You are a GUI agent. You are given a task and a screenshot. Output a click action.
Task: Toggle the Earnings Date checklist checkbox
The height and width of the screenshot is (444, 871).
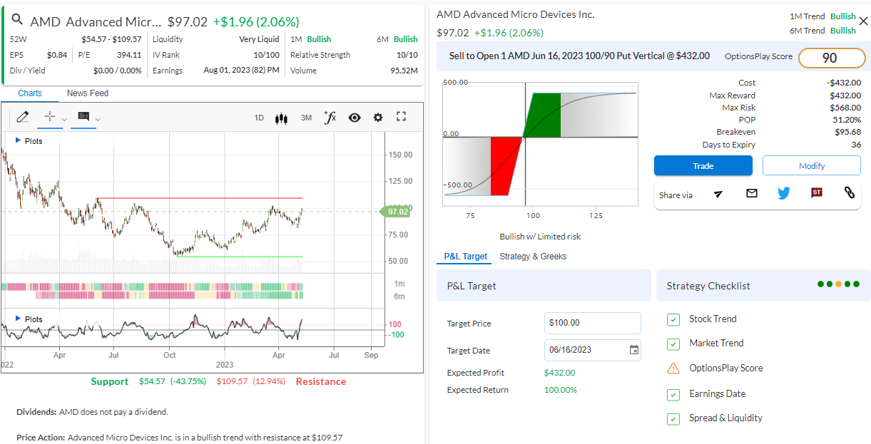click(x=673, y=394)
